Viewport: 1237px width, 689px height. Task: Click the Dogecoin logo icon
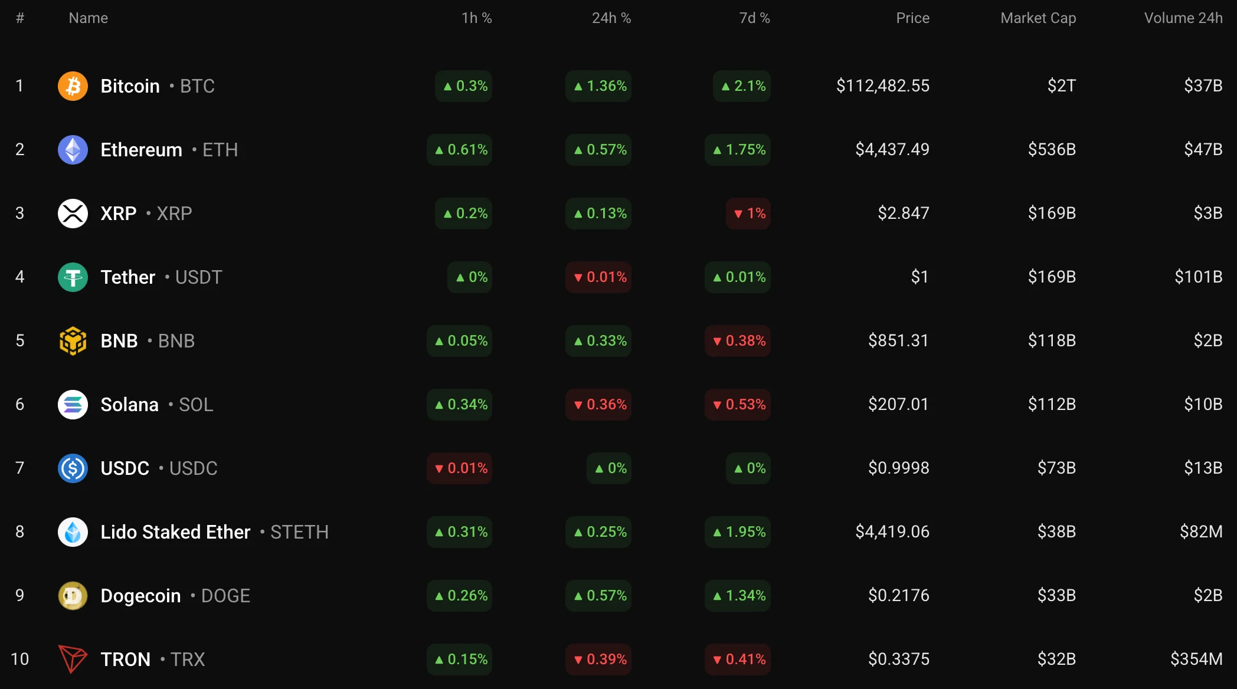(73, 596)
